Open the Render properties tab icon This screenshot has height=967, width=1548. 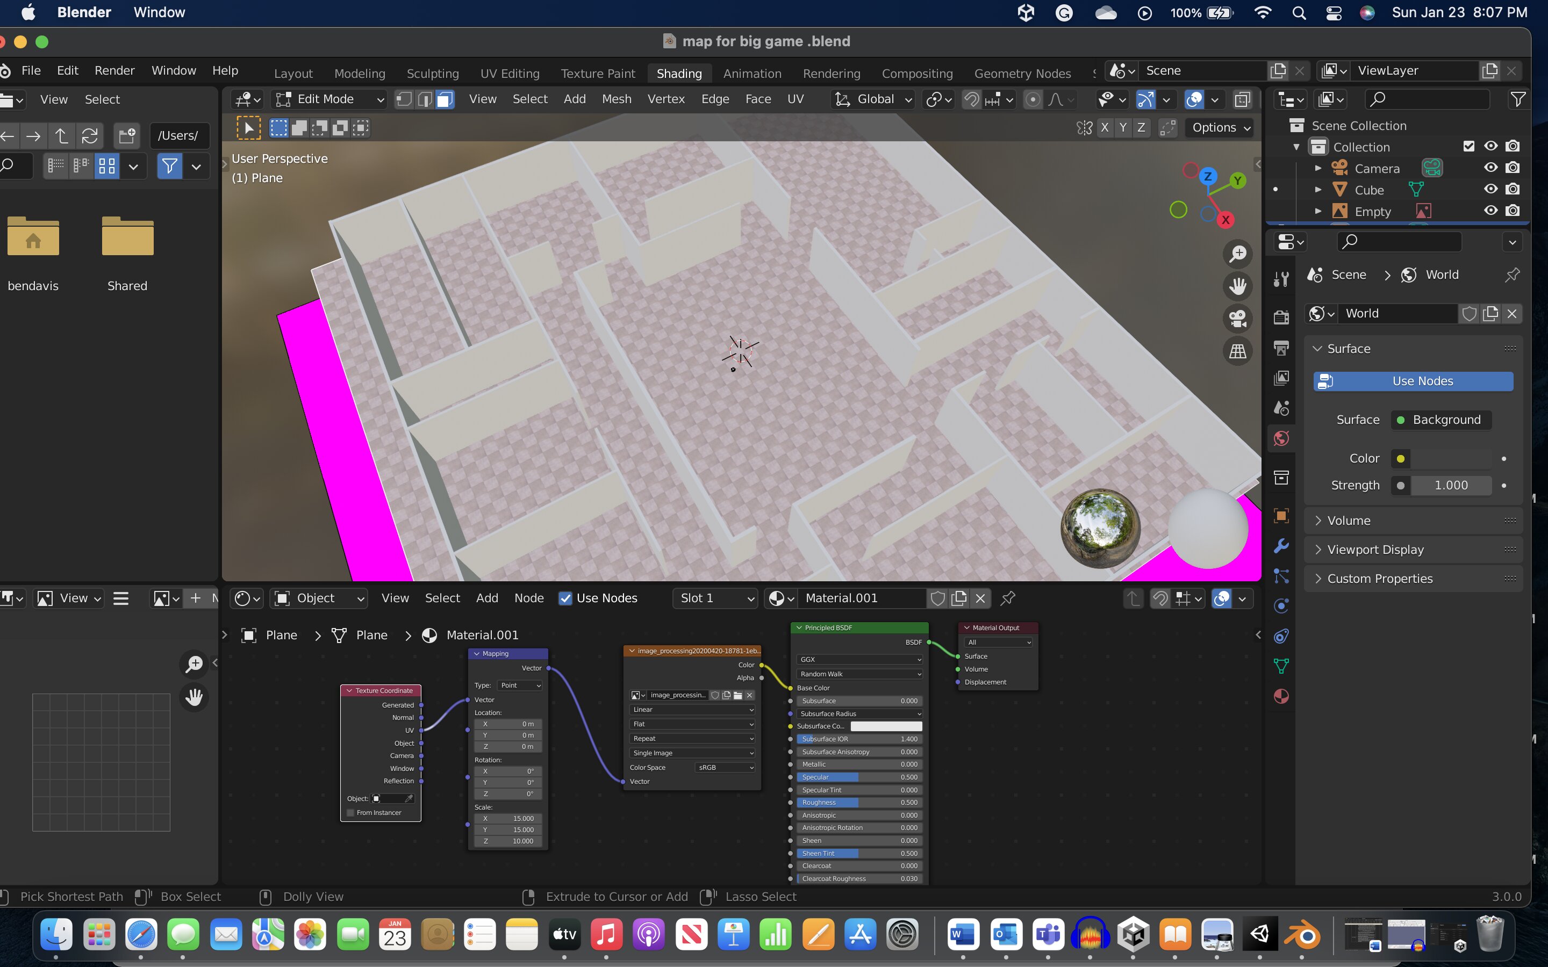[1281, 317]
